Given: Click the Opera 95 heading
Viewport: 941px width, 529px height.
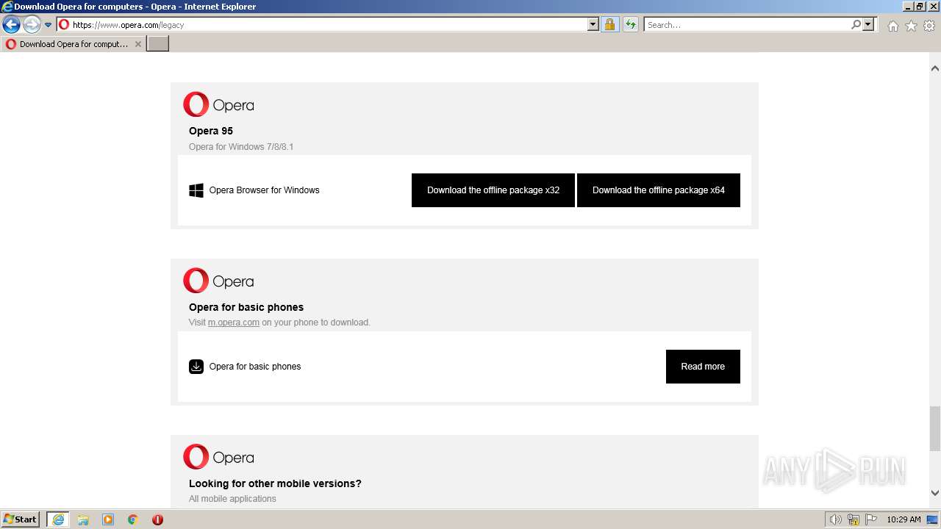Looking at the screenshot, I should pos(211,131).
